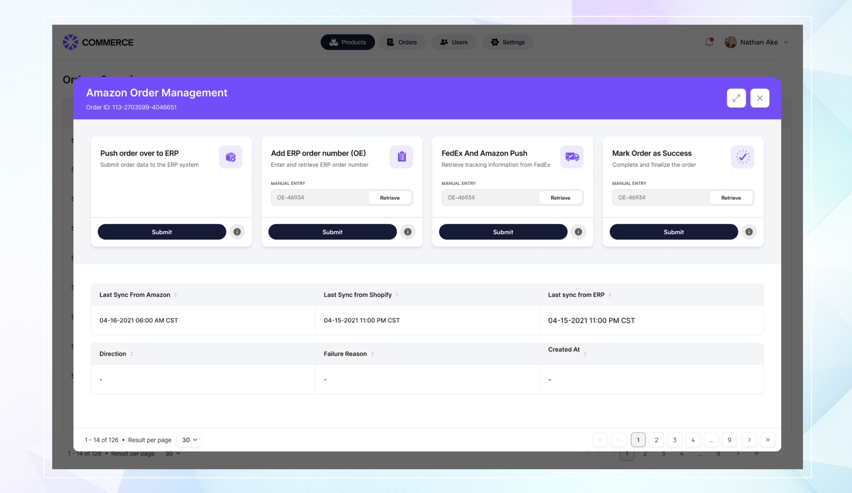Sort by Last Sync From Amazon column
852x493 pixels.
[x=176, y=295]
